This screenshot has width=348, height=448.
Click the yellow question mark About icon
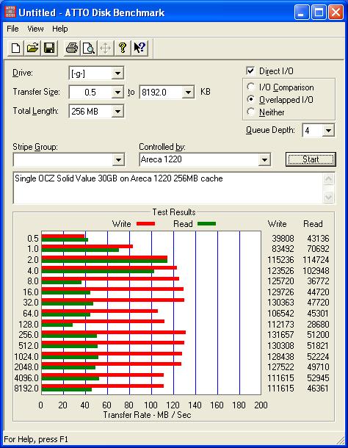(x=123, y=48)
